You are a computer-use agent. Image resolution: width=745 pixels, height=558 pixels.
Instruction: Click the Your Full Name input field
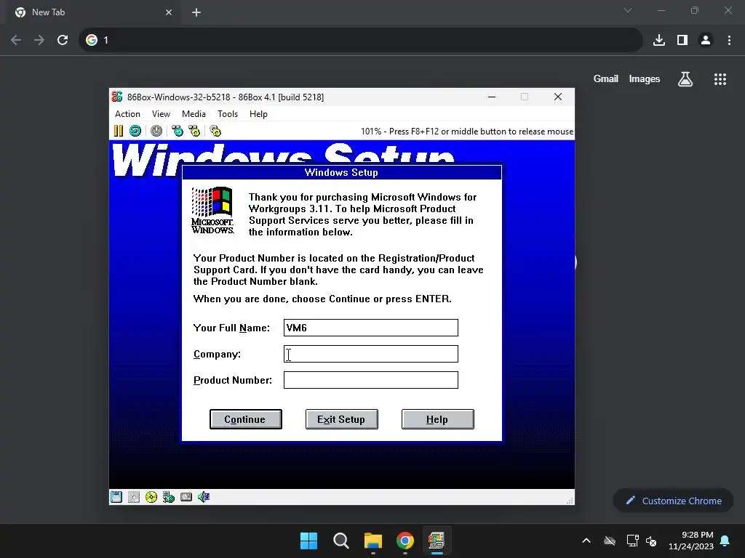click(371, 328)
